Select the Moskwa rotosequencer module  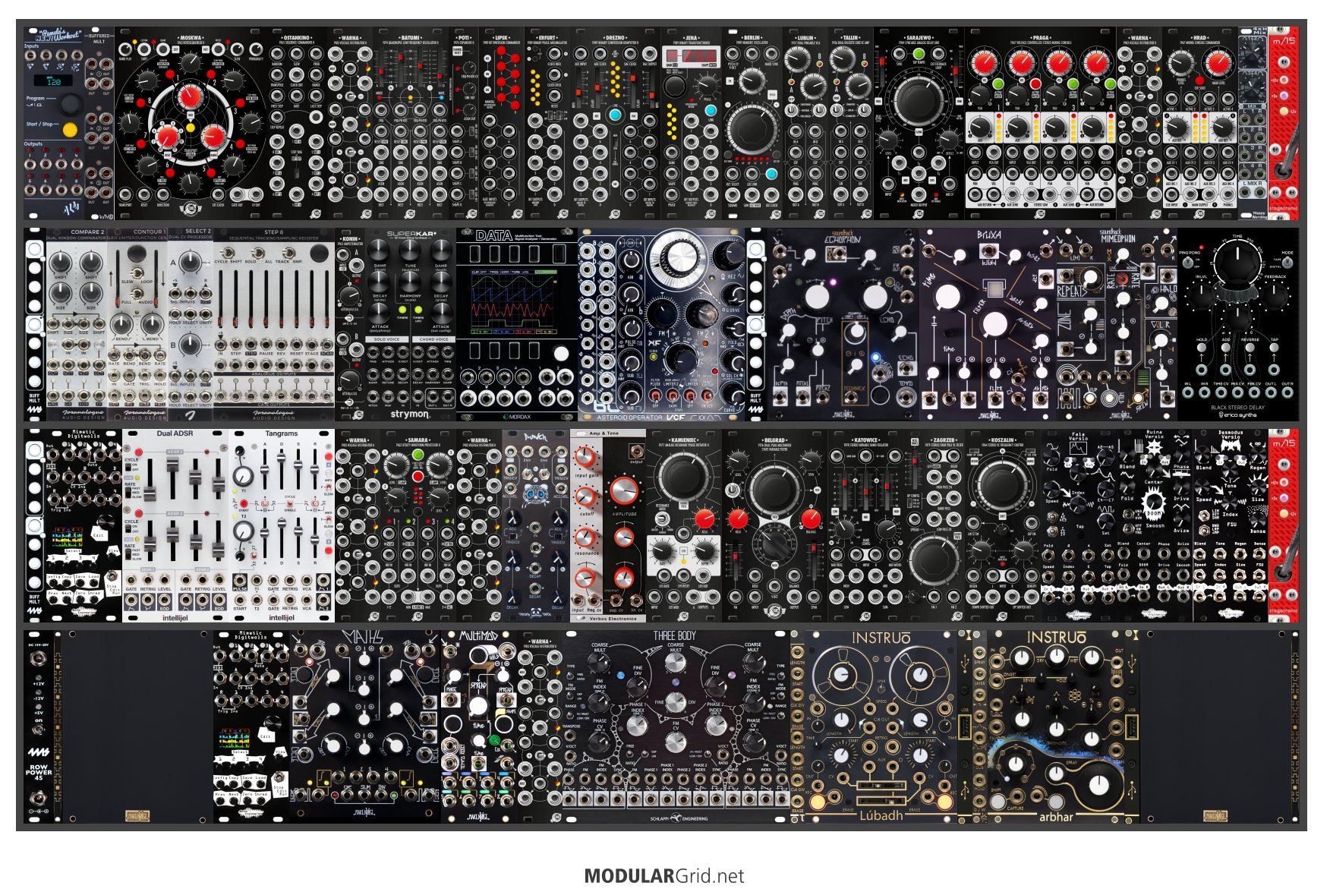pos(191,124)
